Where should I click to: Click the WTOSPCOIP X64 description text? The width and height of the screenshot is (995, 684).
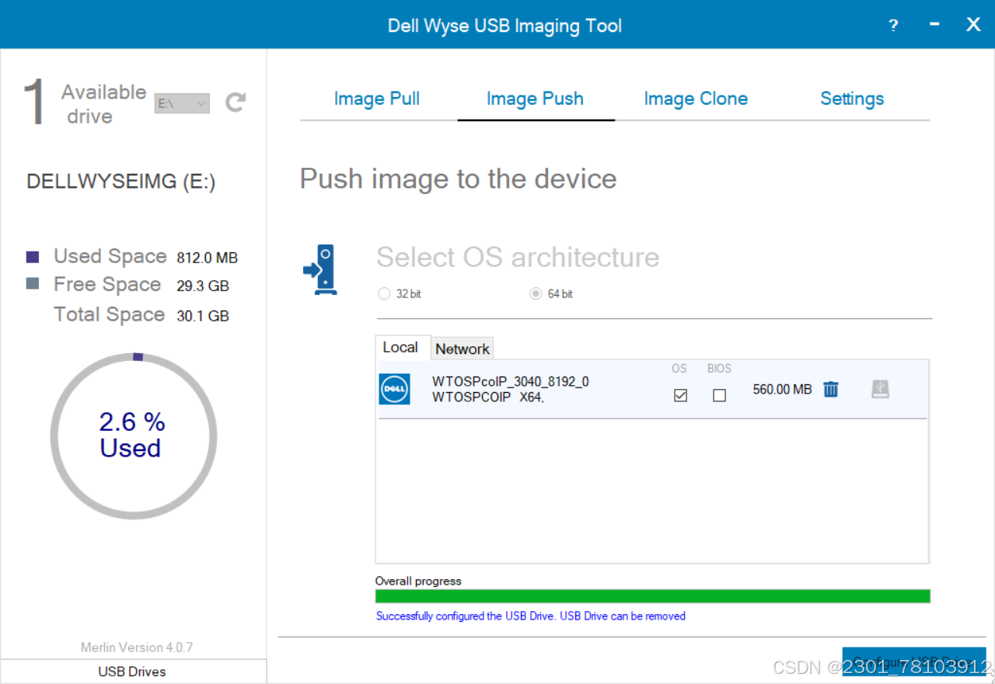[x=488, y=398]
